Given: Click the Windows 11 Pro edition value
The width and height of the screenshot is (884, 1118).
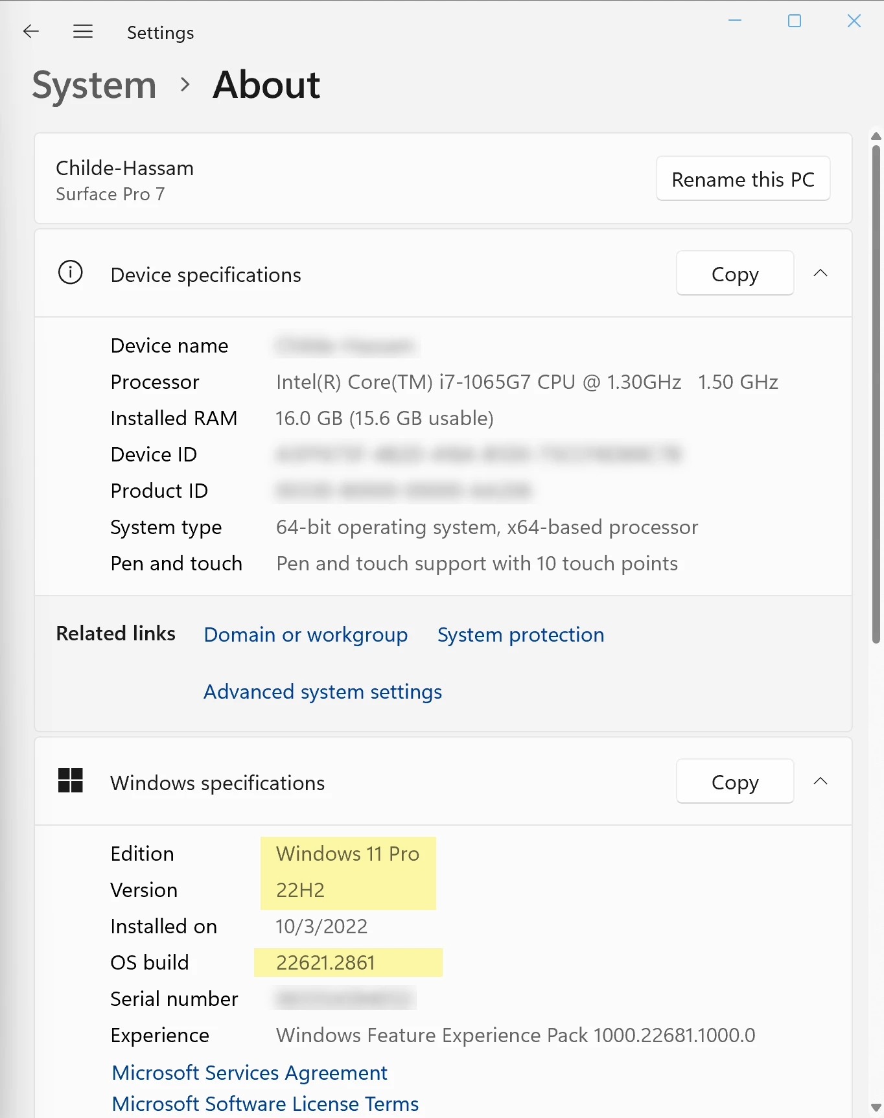Looking at the screenshot, I should (348, 854).
